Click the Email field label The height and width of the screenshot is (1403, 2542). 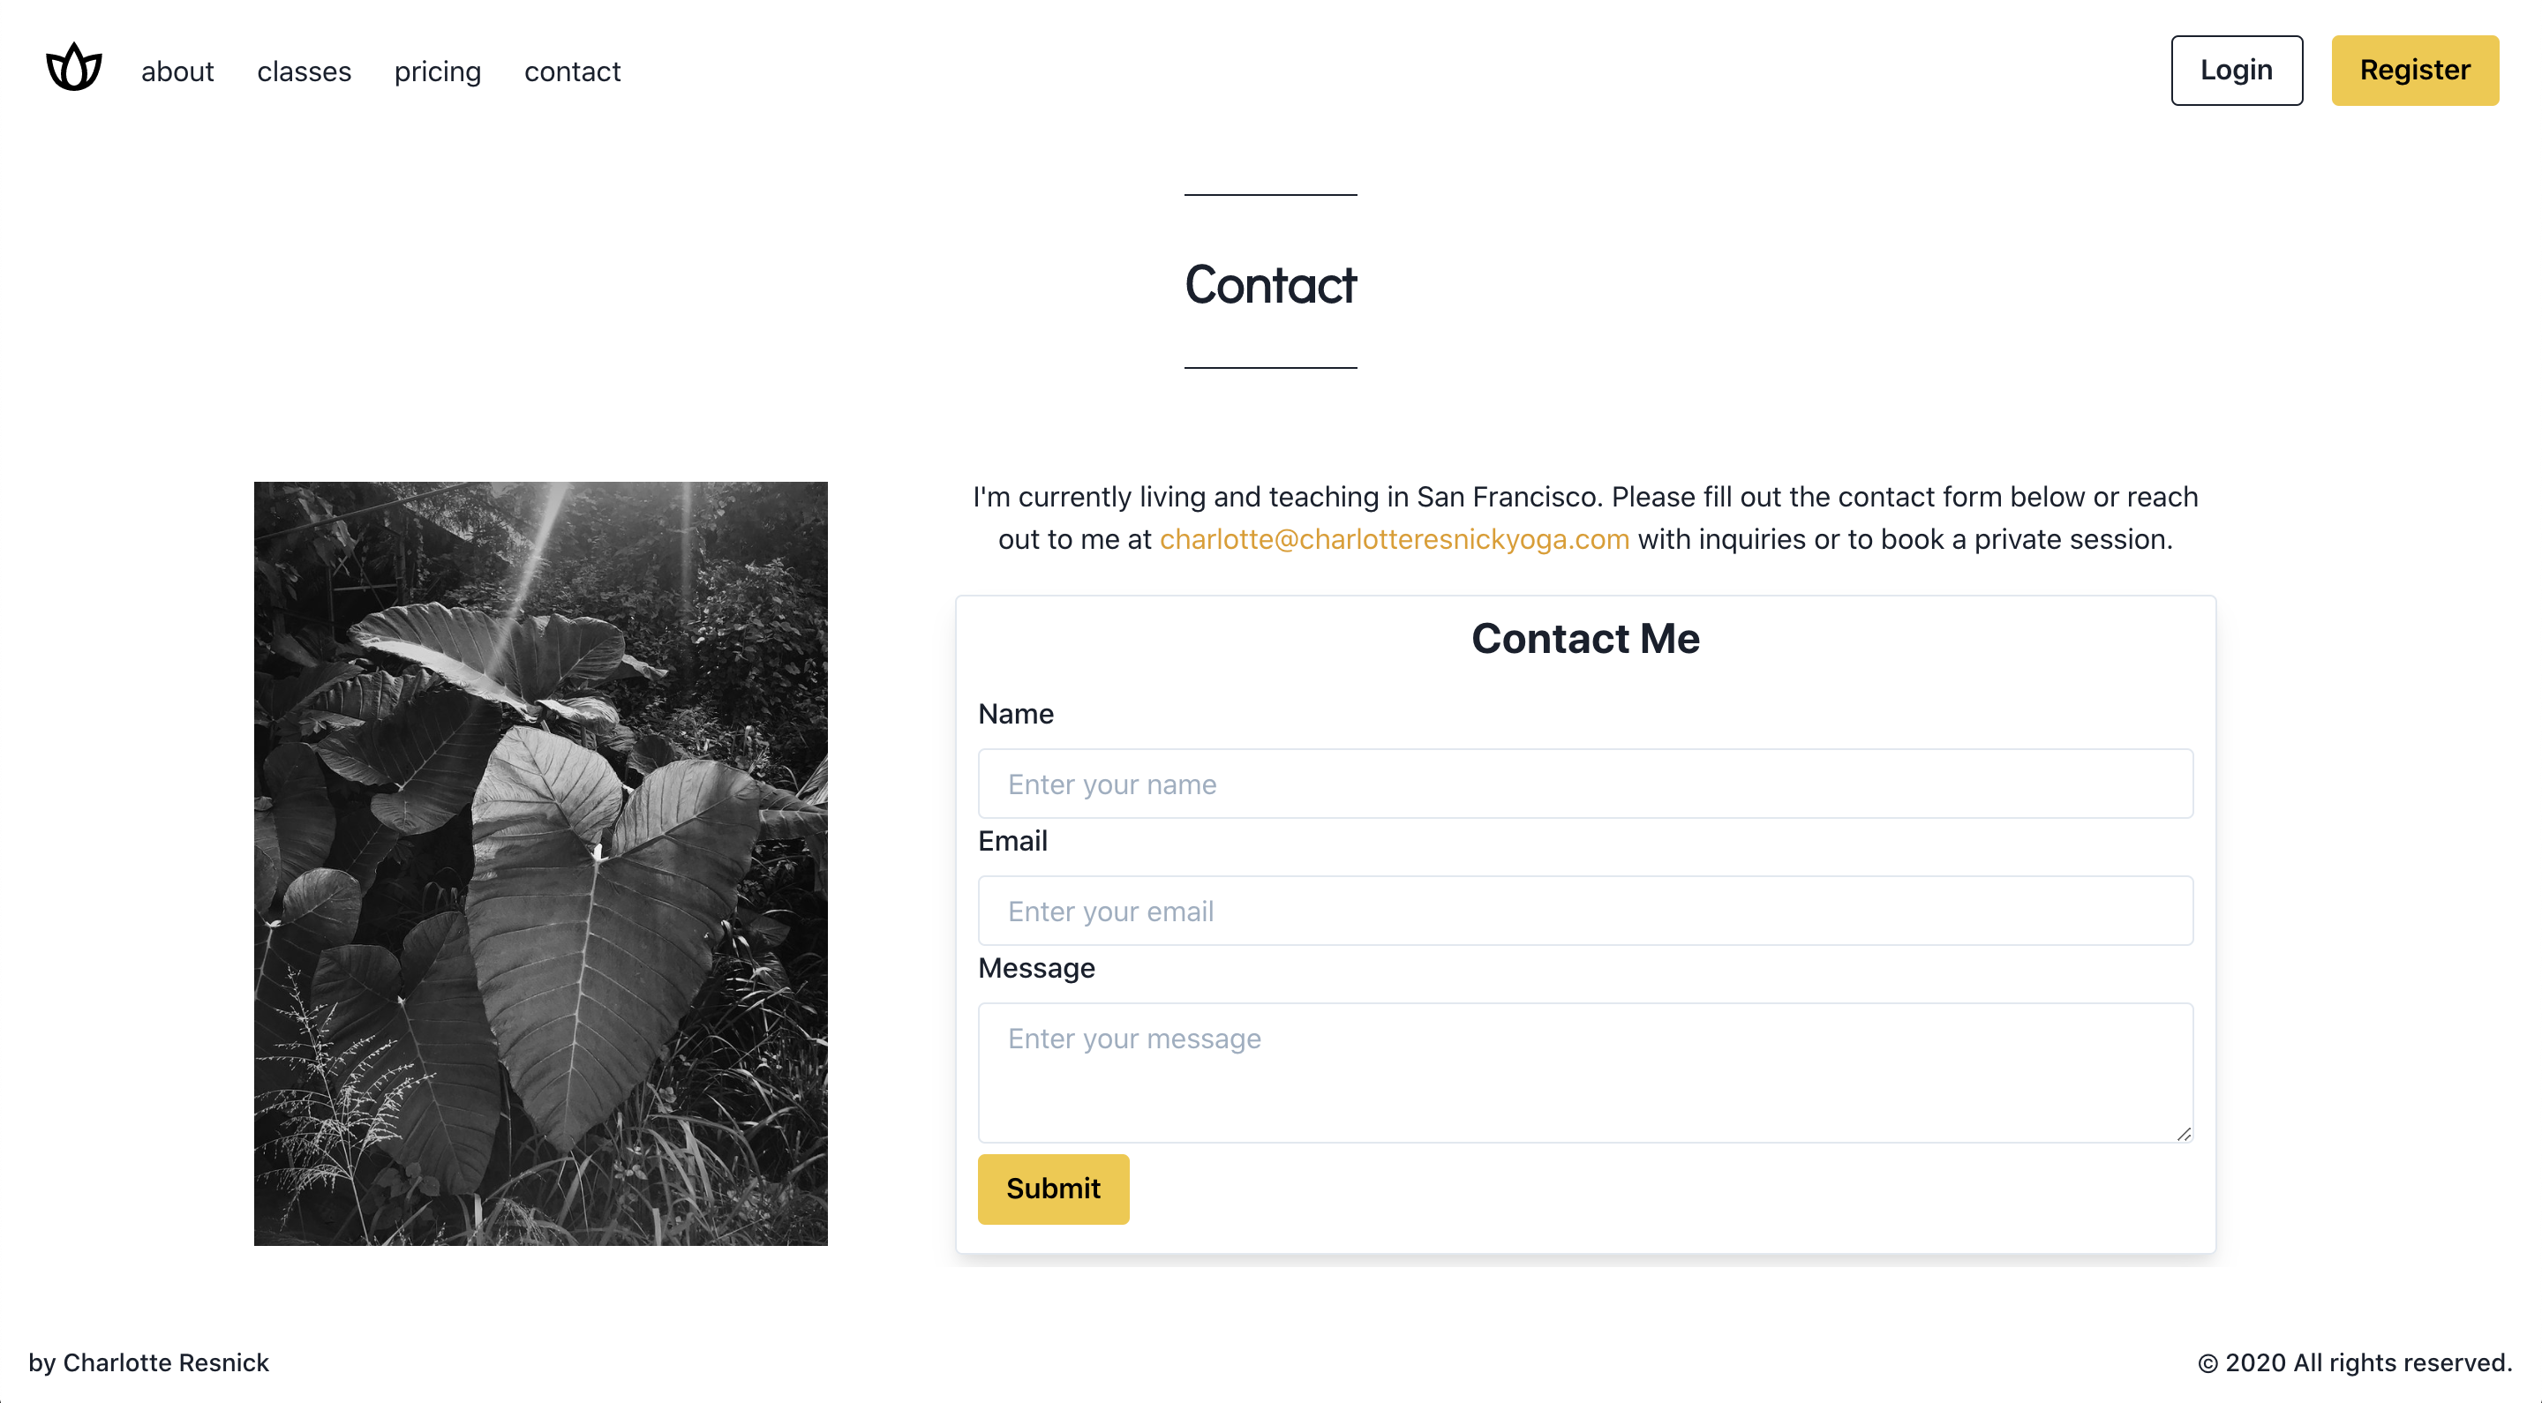pyautogui.click(x=1012, y=841)
